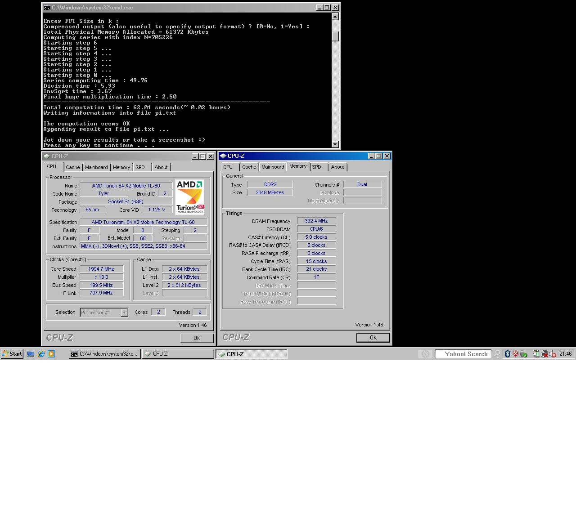The image size is (576, 509).
Task: Open the Processor #1 selection dropdown
Action: pyautogui.click(x=125, y=313)
